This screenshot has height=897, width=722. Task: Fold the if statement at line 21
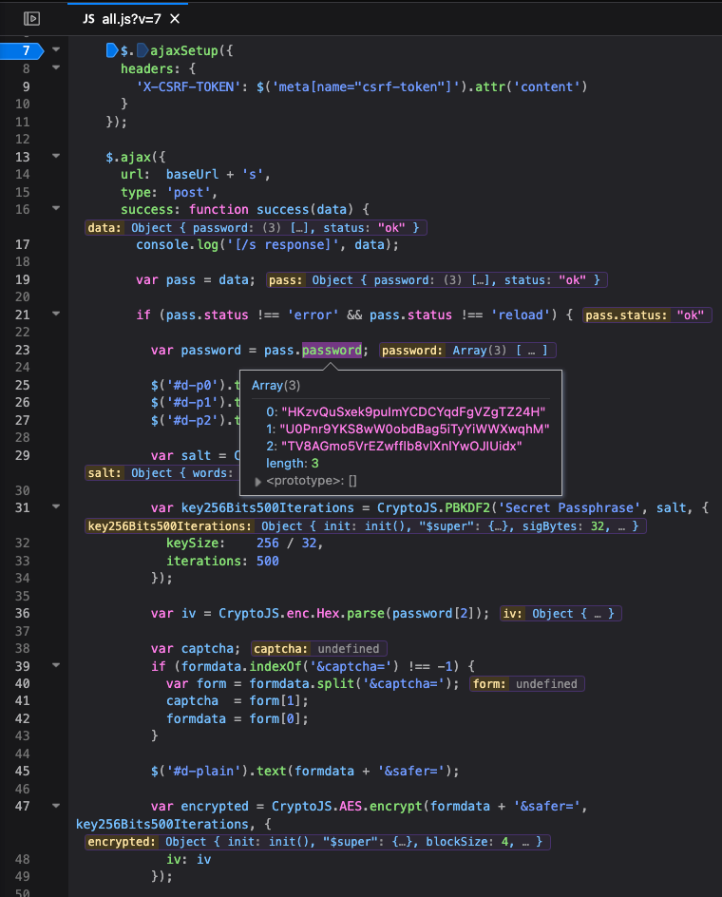(x=55, y=314)
